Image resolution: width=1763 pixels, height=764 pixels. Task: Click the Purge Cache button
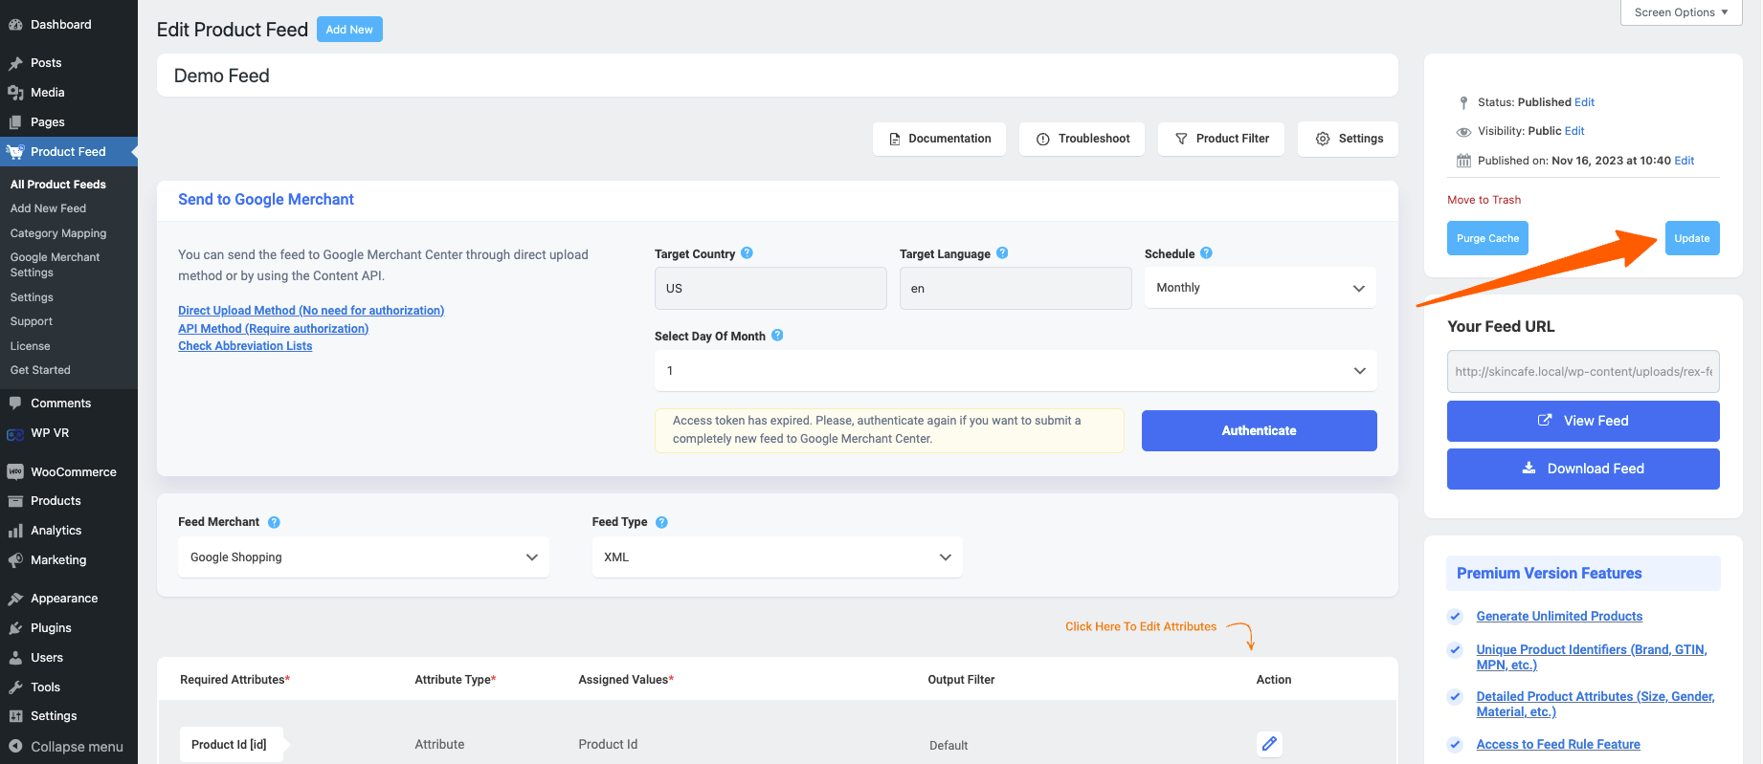[x=1487, y=238]
